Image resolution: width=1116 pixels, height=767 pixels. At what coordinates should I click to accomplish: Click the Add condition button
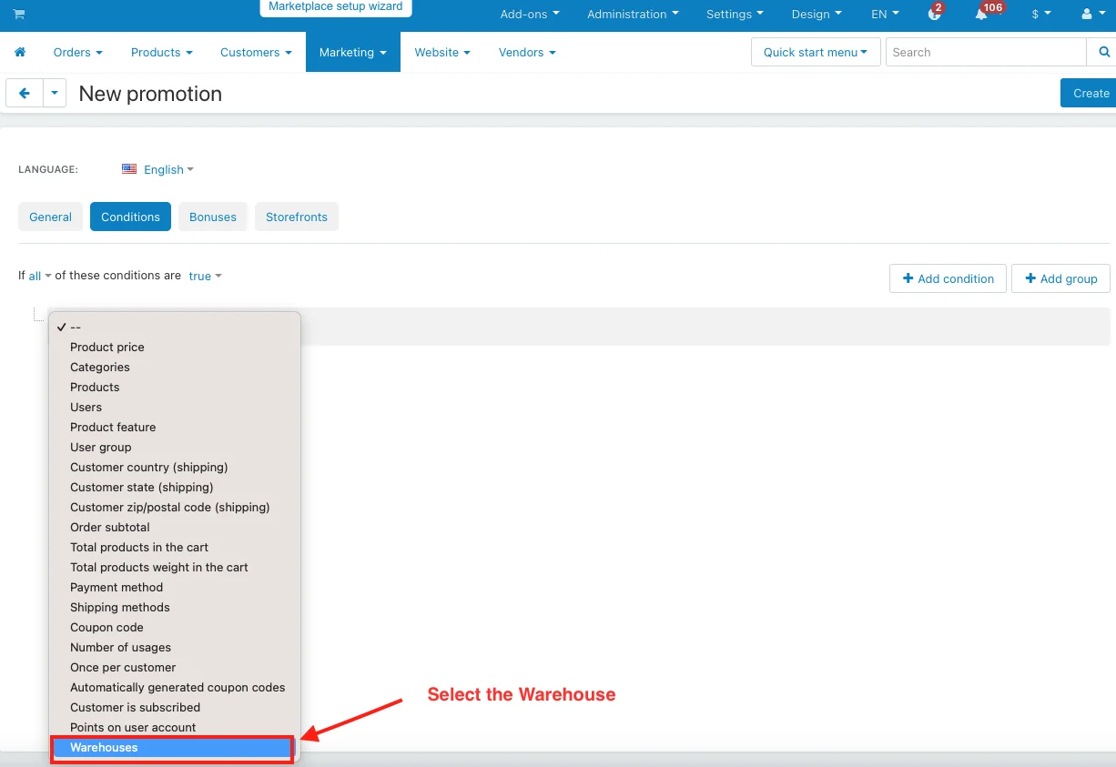tap(948, 279)
